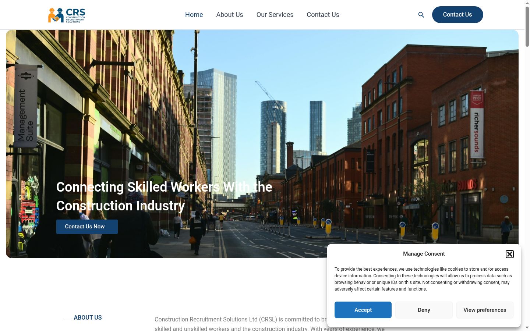
Task: Click the CRS logo in header
Action: coord(67,15)
